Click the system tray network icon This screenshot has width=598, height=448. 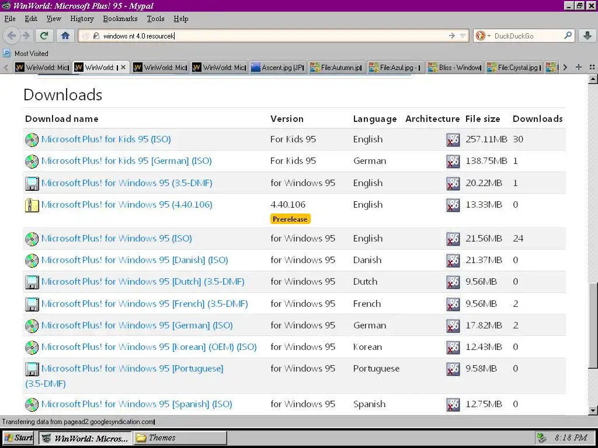(541, 437)
